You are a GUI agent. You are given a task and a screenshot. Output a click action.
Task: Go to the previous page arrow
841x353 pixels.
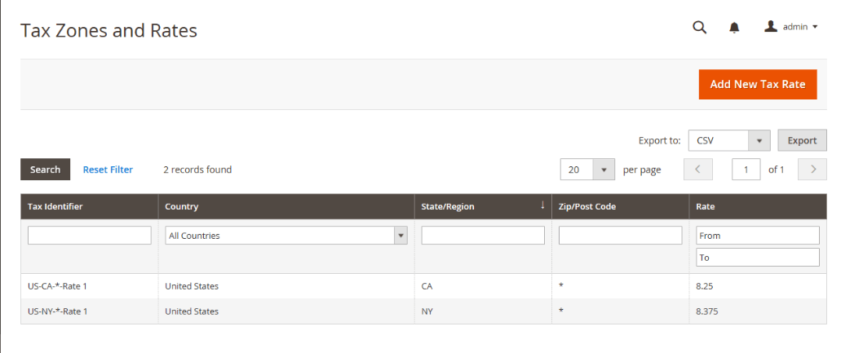click(x=697, y=170)
